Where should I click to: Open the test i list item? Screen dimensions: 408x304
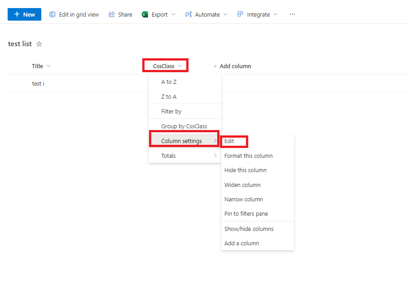click(x=38, y=84)
